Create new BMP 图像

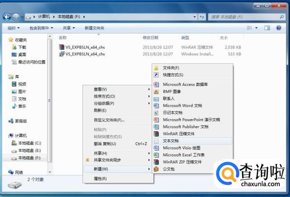[192, 92]
